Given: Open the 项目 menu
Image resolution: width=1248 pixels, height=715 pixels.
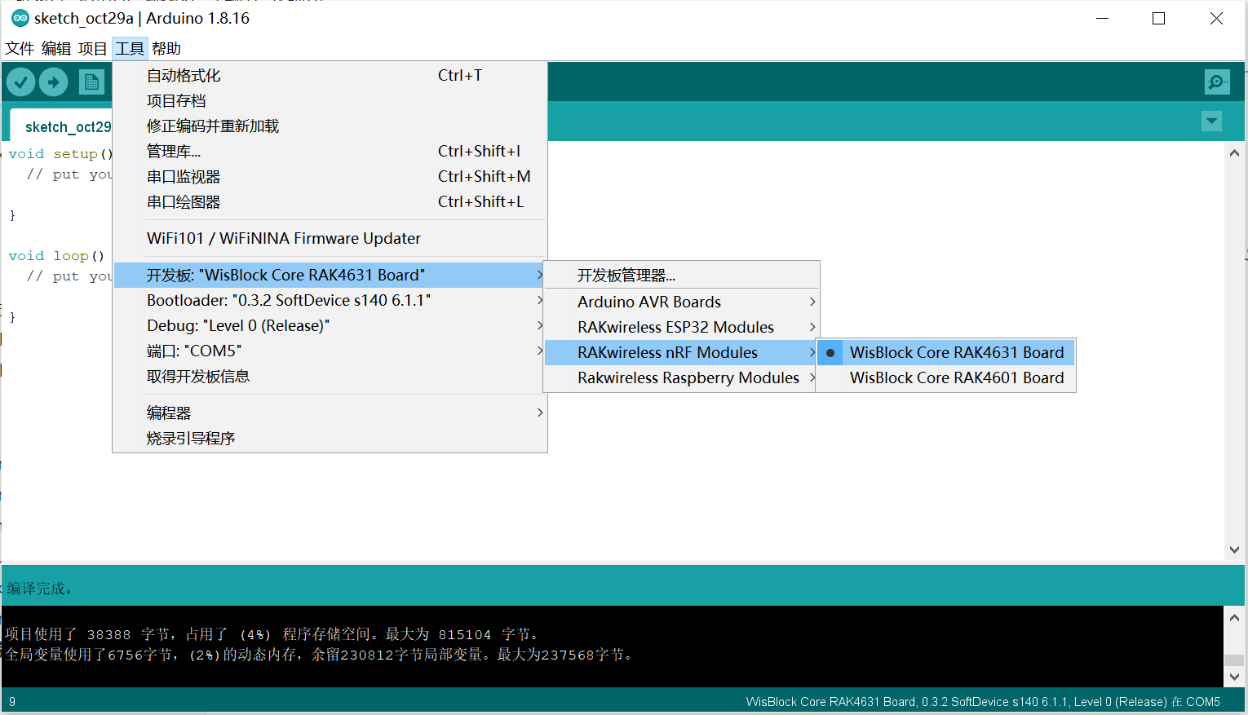Looking at the screenshot, I should click(x=93, y=48).
